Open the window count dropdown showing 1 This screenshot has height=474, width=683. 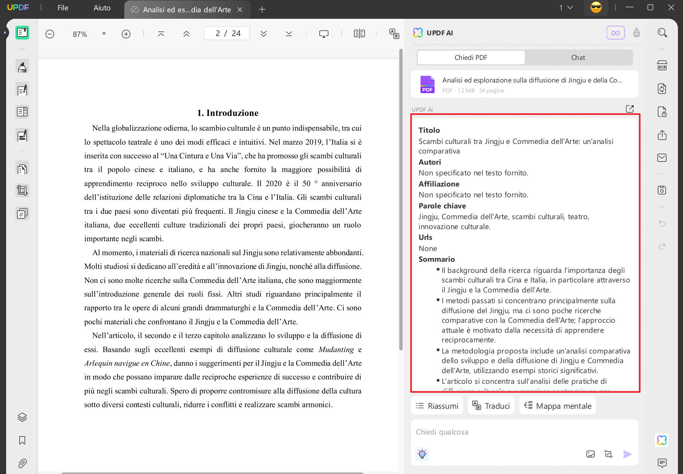click(x=566, y=8)
